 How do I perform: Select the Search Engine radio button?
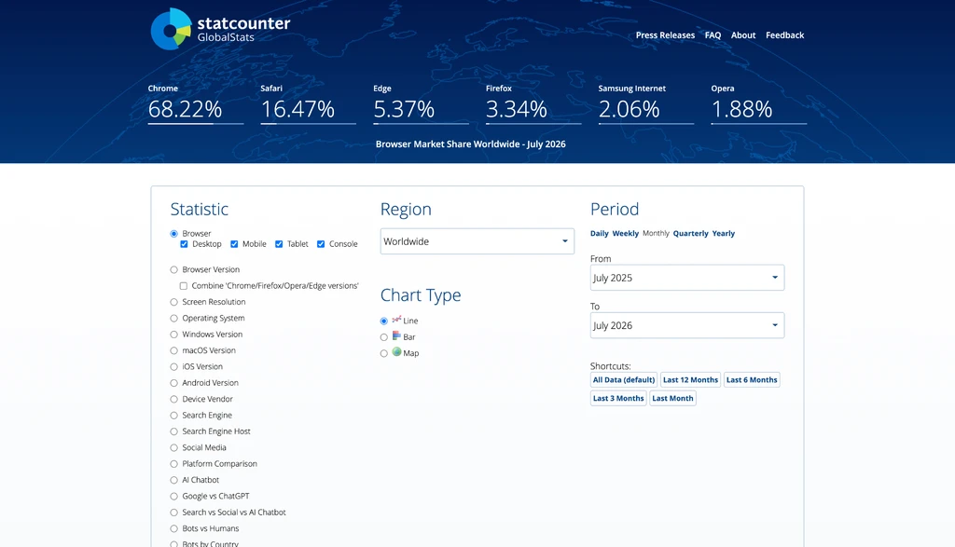tap(174, 416)
